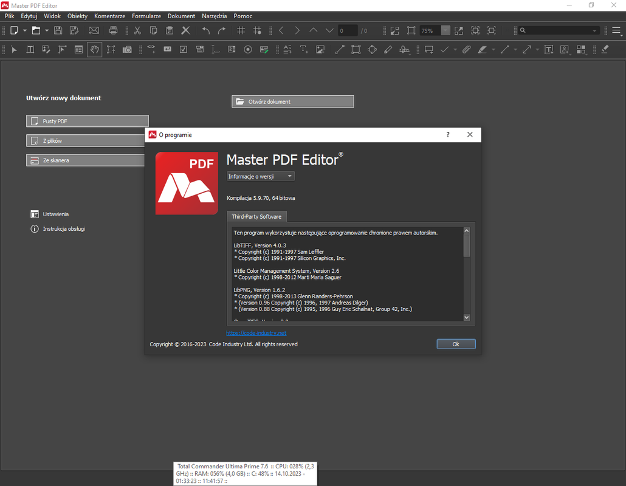Click the redo arrow icon
Screen dimensions: 626x486
[222, 30]
